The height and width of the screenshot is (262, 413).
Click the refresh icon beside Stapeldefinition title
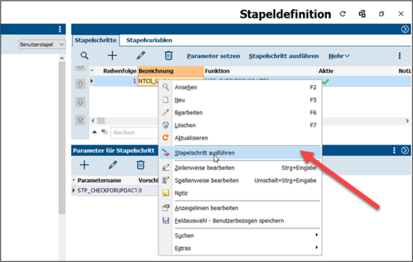[x=342, y=14]
